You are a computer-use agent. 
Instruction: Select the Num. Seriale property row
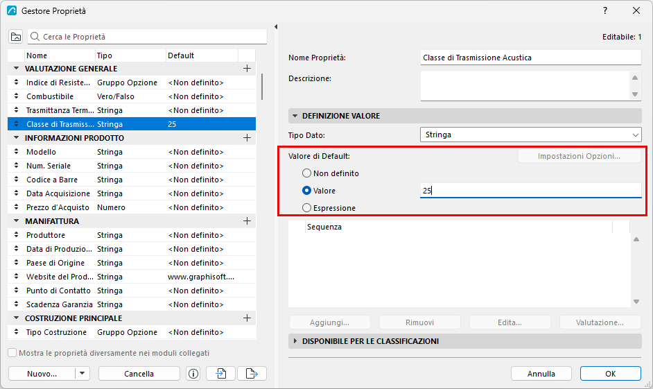[x=132, y=165]
